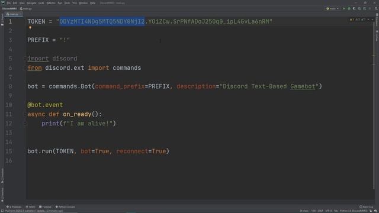Image resolution: width=379 pixels, height=213 pixels.
Task: Open the Refactor menu
Action: [x=51, y=3]
